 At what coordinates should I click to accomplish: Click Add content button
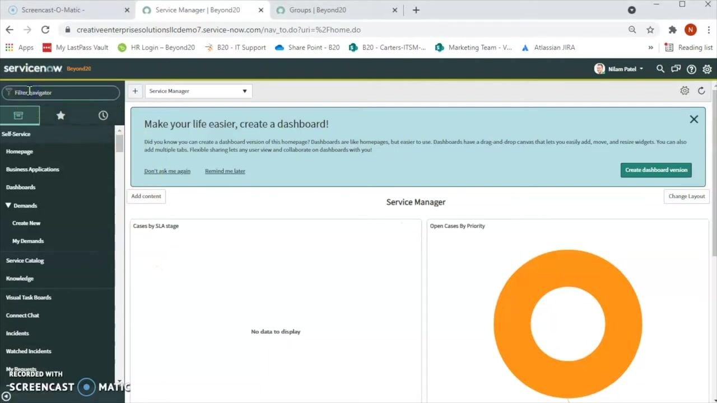tap(146, 196)
